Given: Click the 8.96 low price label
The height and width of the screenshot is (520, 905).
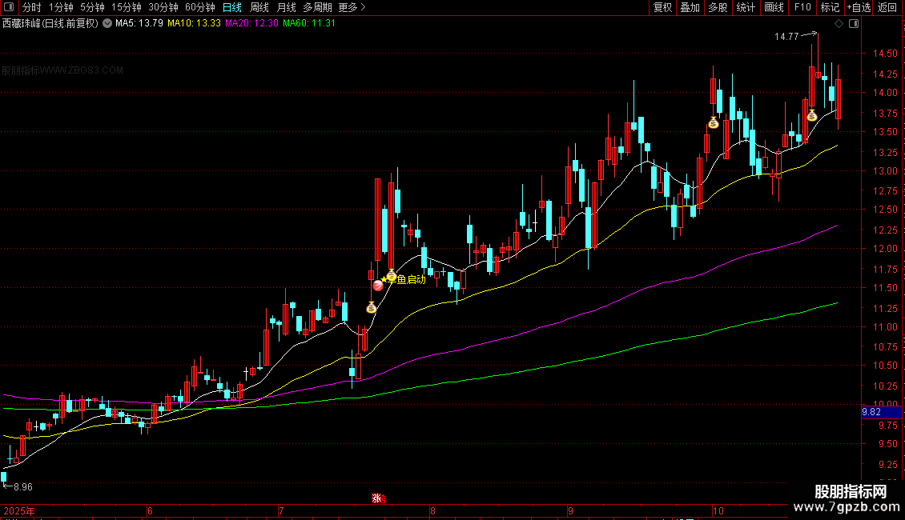Looking at the screenshot, I should (x=23, y=487).
